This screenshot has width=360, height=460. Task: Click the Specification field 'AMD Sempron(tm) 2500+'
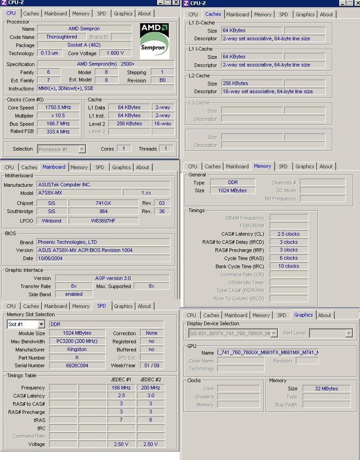point(106,64)
